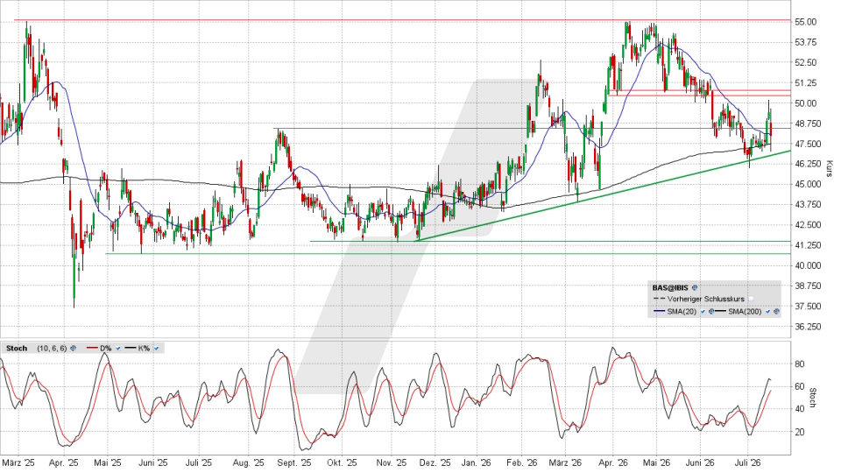Click the BAS@IBIS symbol label
The image size is (841, 473).
(670, 288)
